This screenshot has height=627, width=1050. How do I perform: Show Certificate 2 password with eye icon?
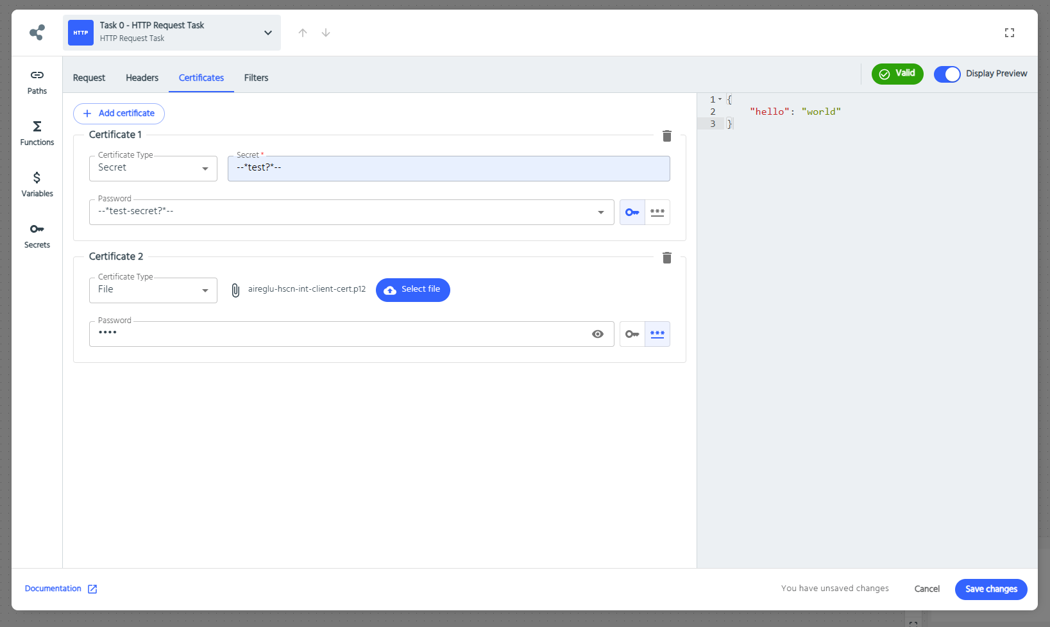coord(598,334)
